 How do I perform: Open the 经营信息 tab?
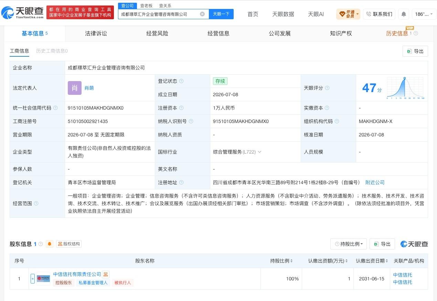[x=218, y=33]
